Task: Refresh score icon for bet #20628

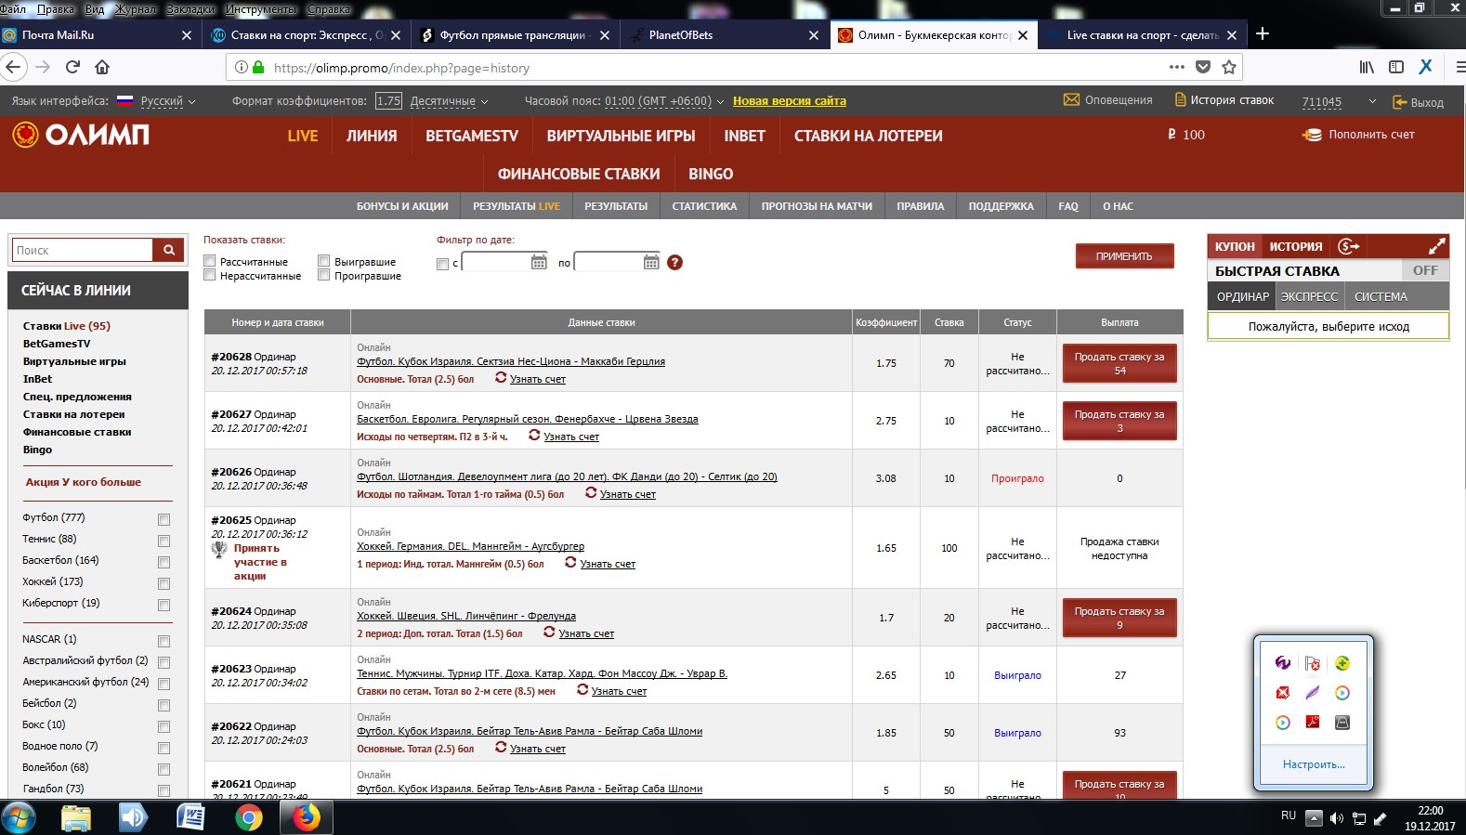Action: click(x=501, y=378)
